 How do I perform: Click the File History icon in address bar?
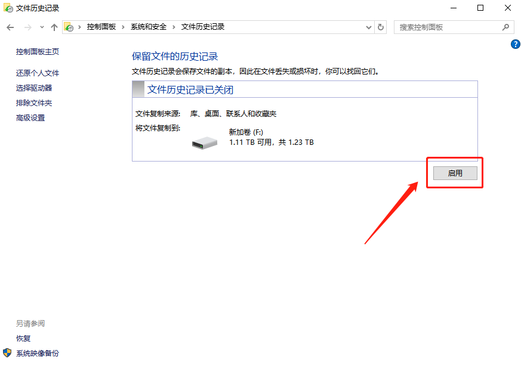(x=69, y=27)
